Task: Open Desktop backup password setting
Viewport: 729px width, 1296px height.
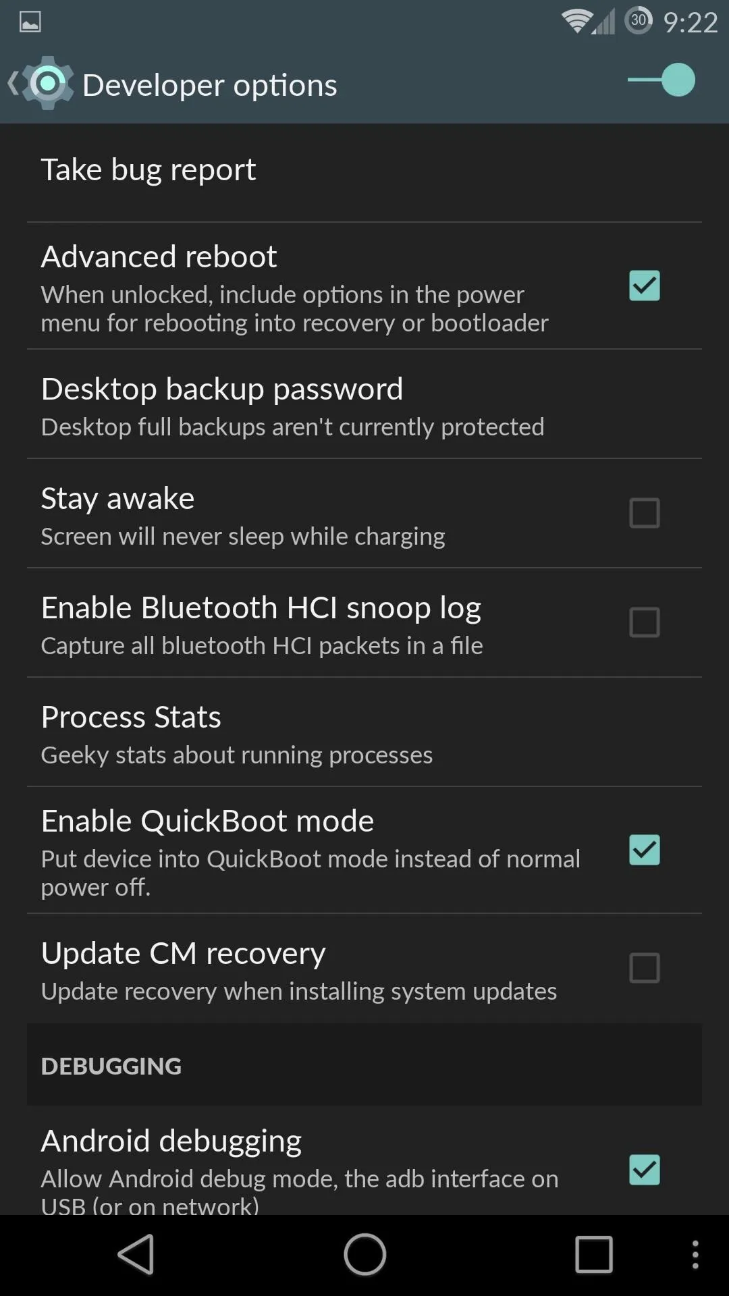Action: click(364, 404)
